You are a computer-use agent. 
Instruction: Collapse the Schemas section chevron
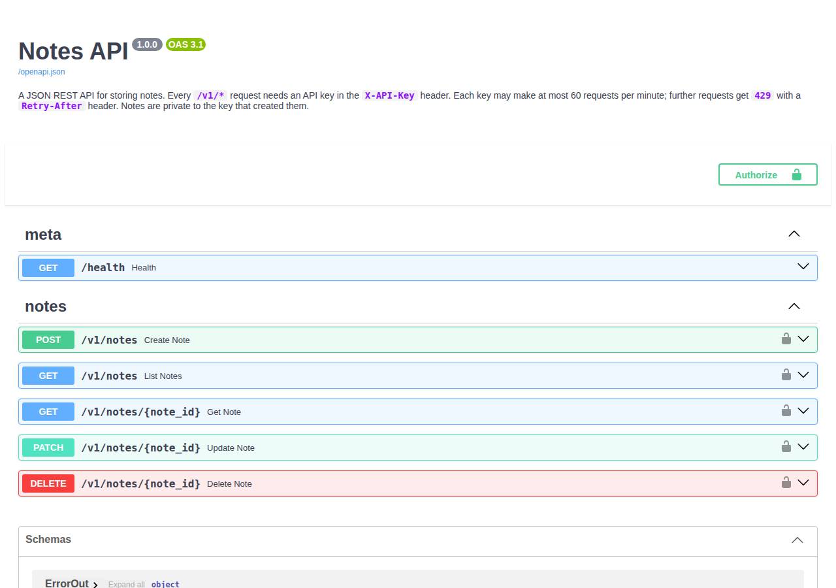[797, 540]
